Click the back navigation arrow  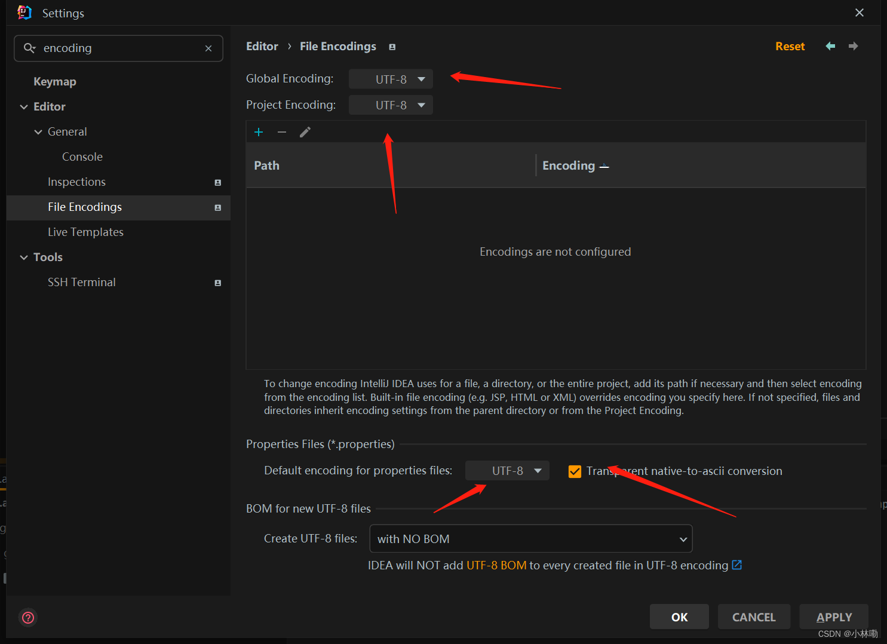(830, 46)
